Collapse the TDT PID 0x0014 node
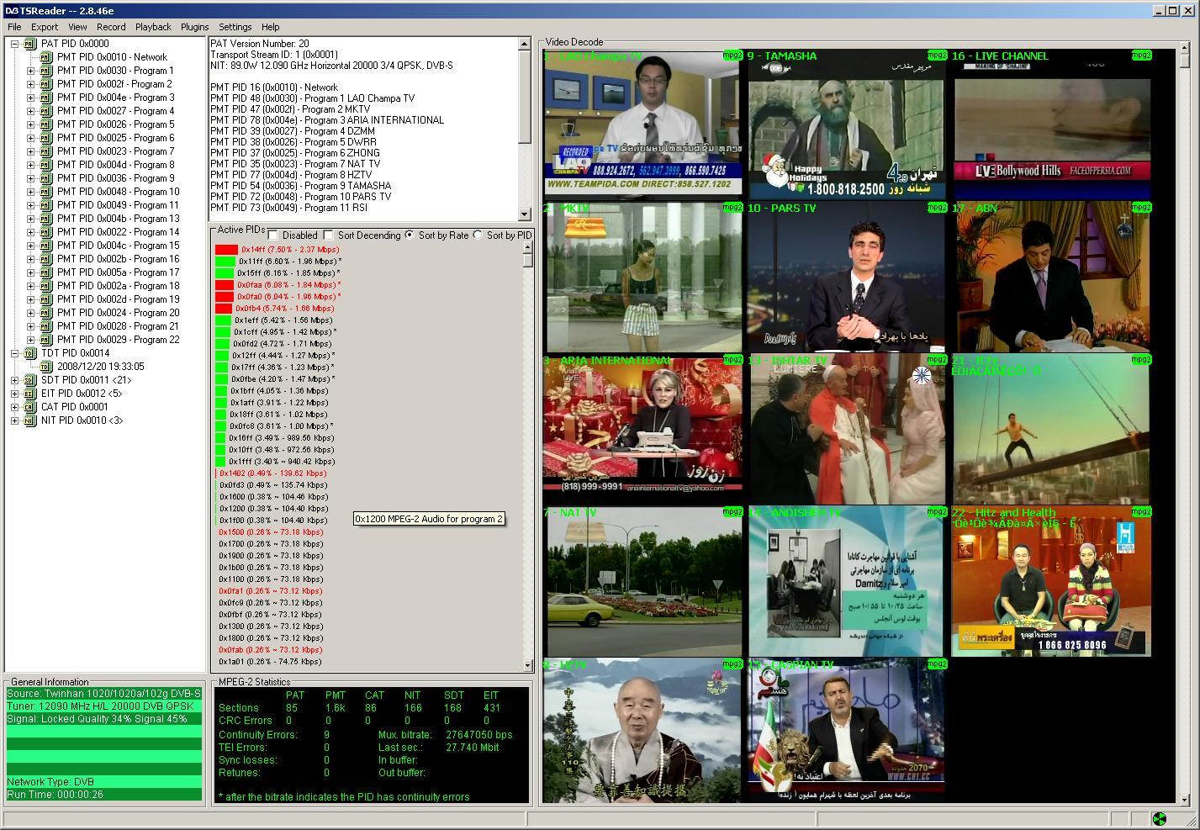Viewport: 1200px width, 830px height. click(x=14, y=353)
